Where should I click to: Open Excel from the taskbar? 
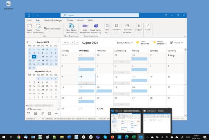134,137
